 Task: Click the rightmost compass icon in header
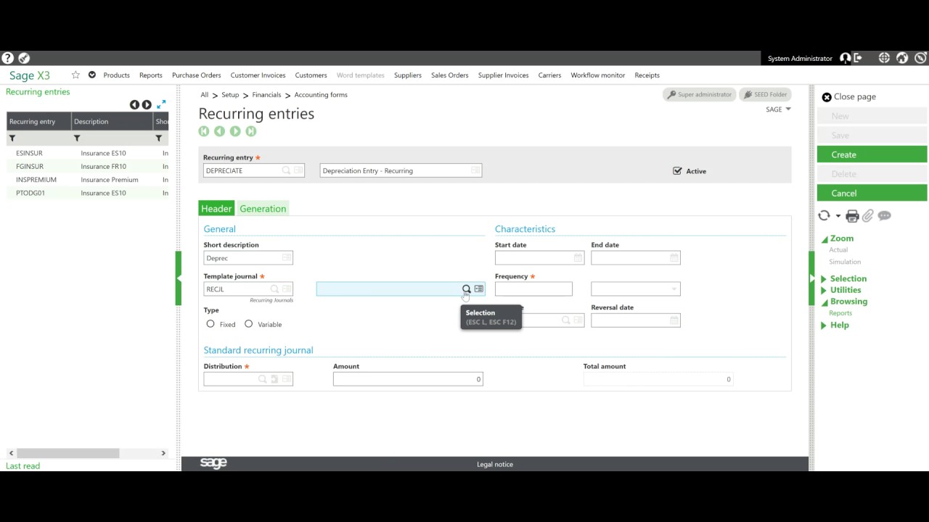click(x=920, y=58)
